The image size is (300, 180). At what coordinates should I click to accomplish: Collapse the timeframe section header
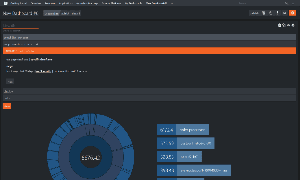(x=149, y=51)
